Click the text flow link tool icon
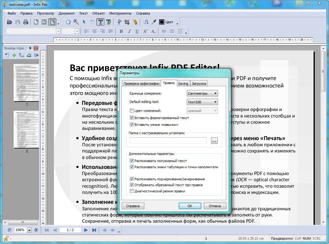Image resolution: width=329 pixels, height=244 pixels. pyautogui.click(x=146, y=22)
